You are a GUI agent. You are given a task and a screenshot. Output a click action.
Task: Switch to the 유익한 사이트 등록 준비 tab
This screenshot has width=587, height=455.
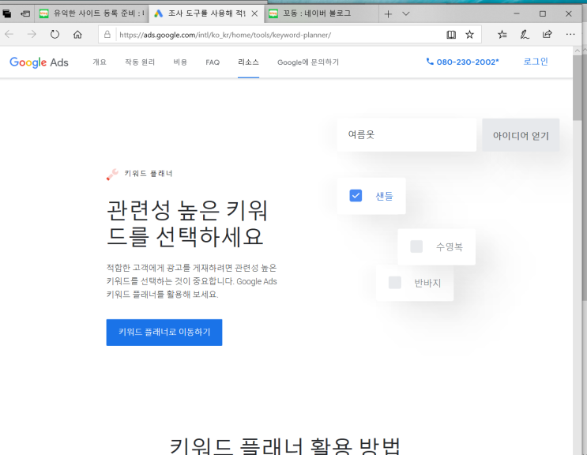point(92,13)
